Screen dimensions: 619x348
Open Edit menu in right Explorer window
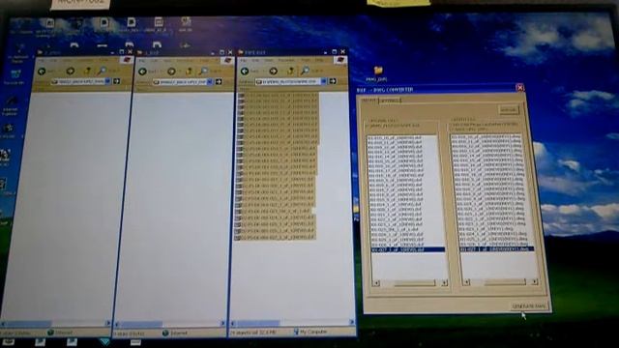(x=255, y=61)
